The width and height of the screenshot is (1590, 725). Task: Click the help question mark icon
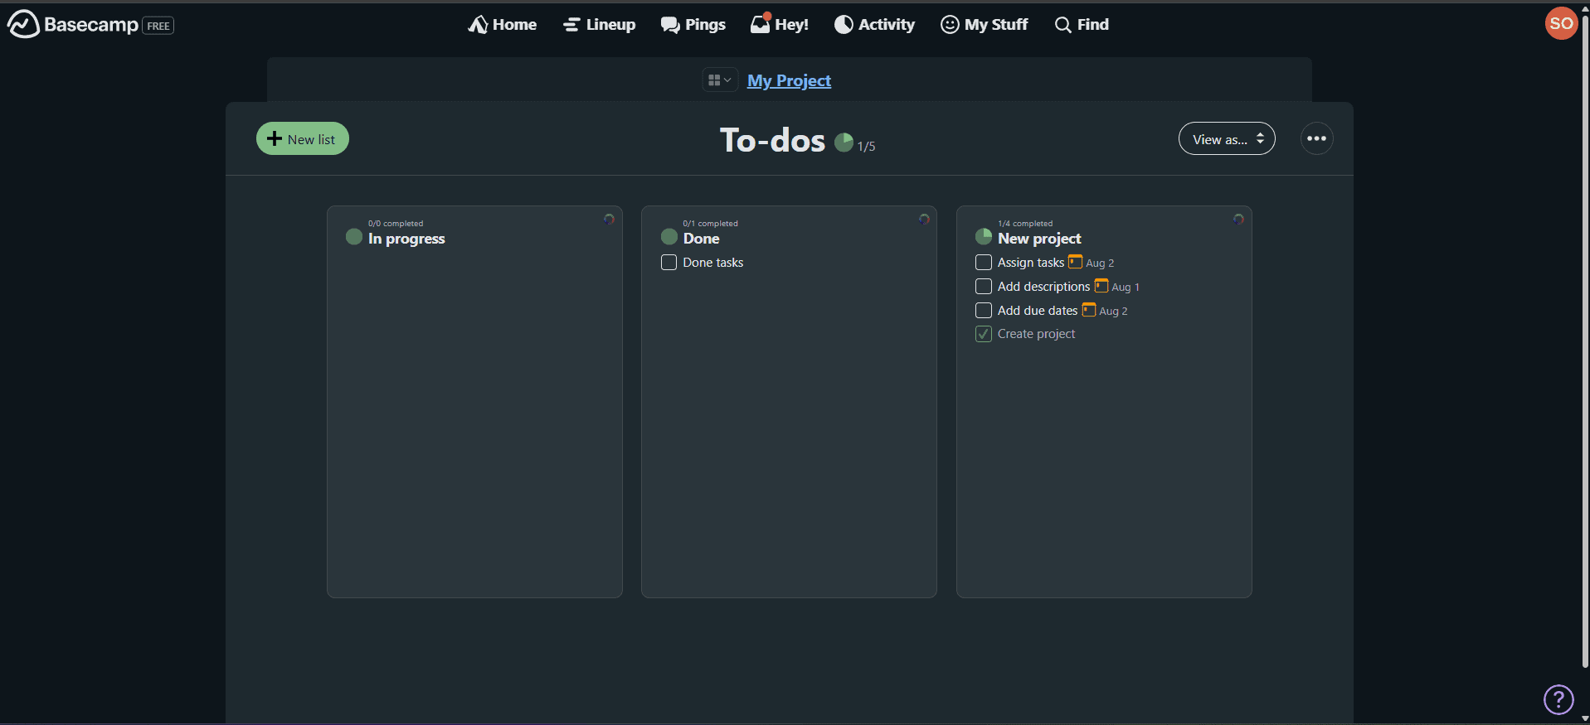pos(1558,699)
